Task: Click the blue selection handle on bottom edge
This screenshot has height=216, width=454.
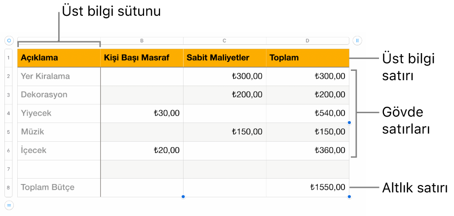Action: pyautogui.click(x=183, y=197)
